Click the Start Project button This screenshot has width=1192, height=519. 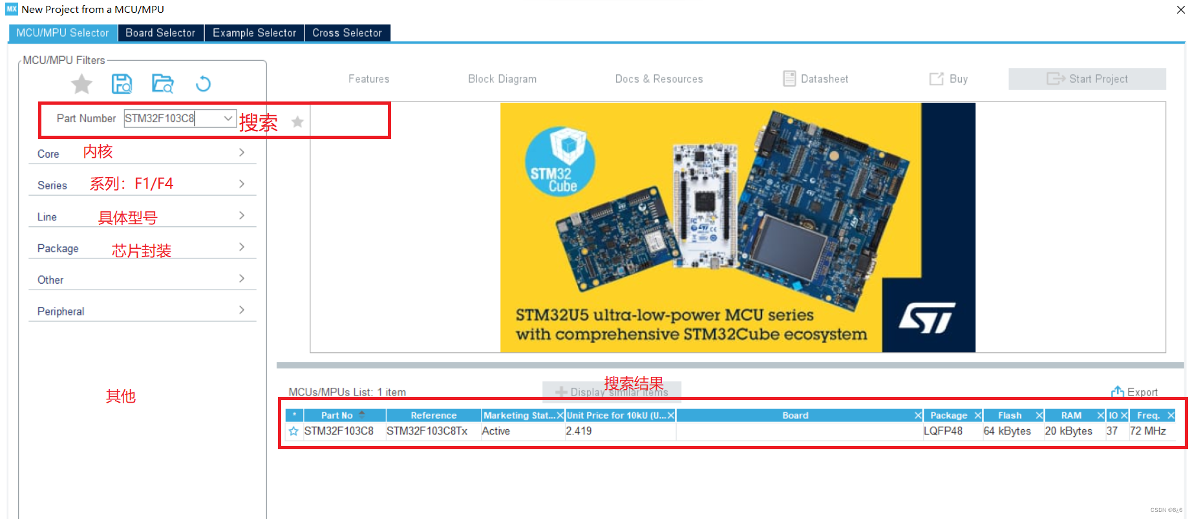[x=1087, y=79]
